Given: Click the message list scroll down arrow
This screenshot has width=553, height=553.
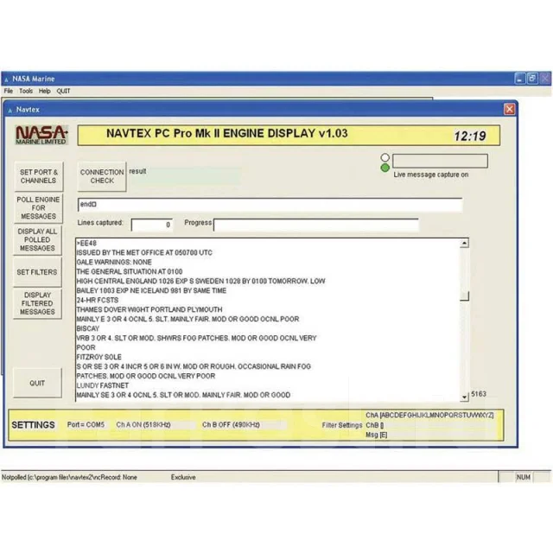Looking at the screenshot, I should (x=465, y=397).
